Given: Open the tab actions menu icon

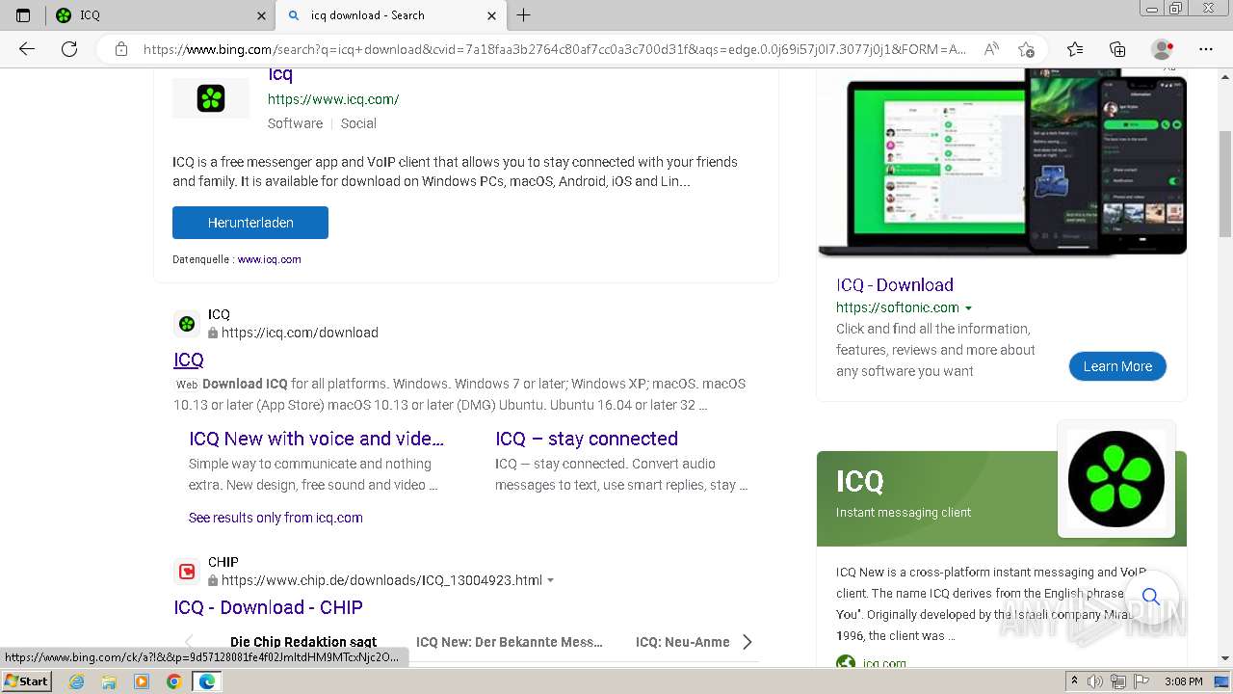Looking at the screenshot, I should coord(23,15).
